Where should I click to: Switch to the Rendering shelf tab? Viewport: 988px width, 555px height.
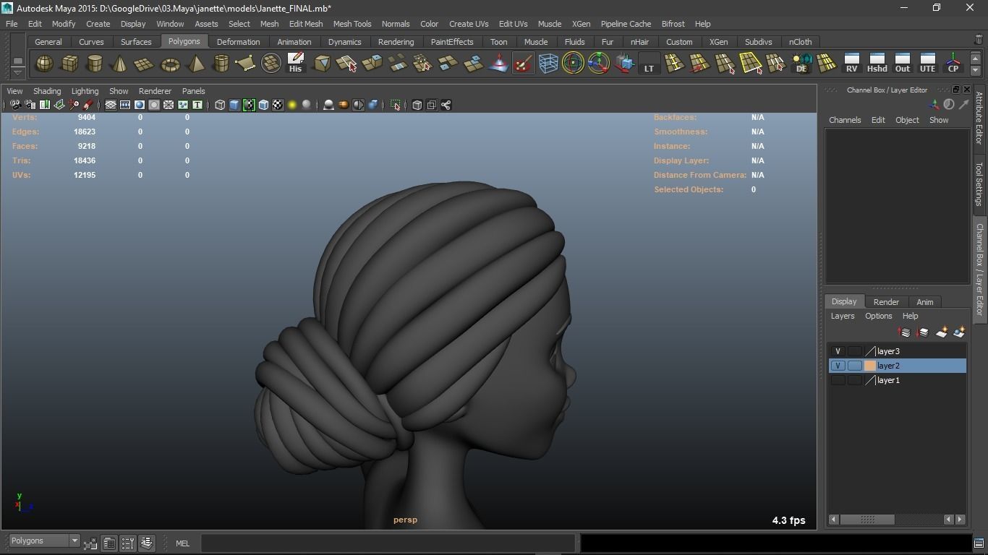pyautogui.click(x=396, y=42)
